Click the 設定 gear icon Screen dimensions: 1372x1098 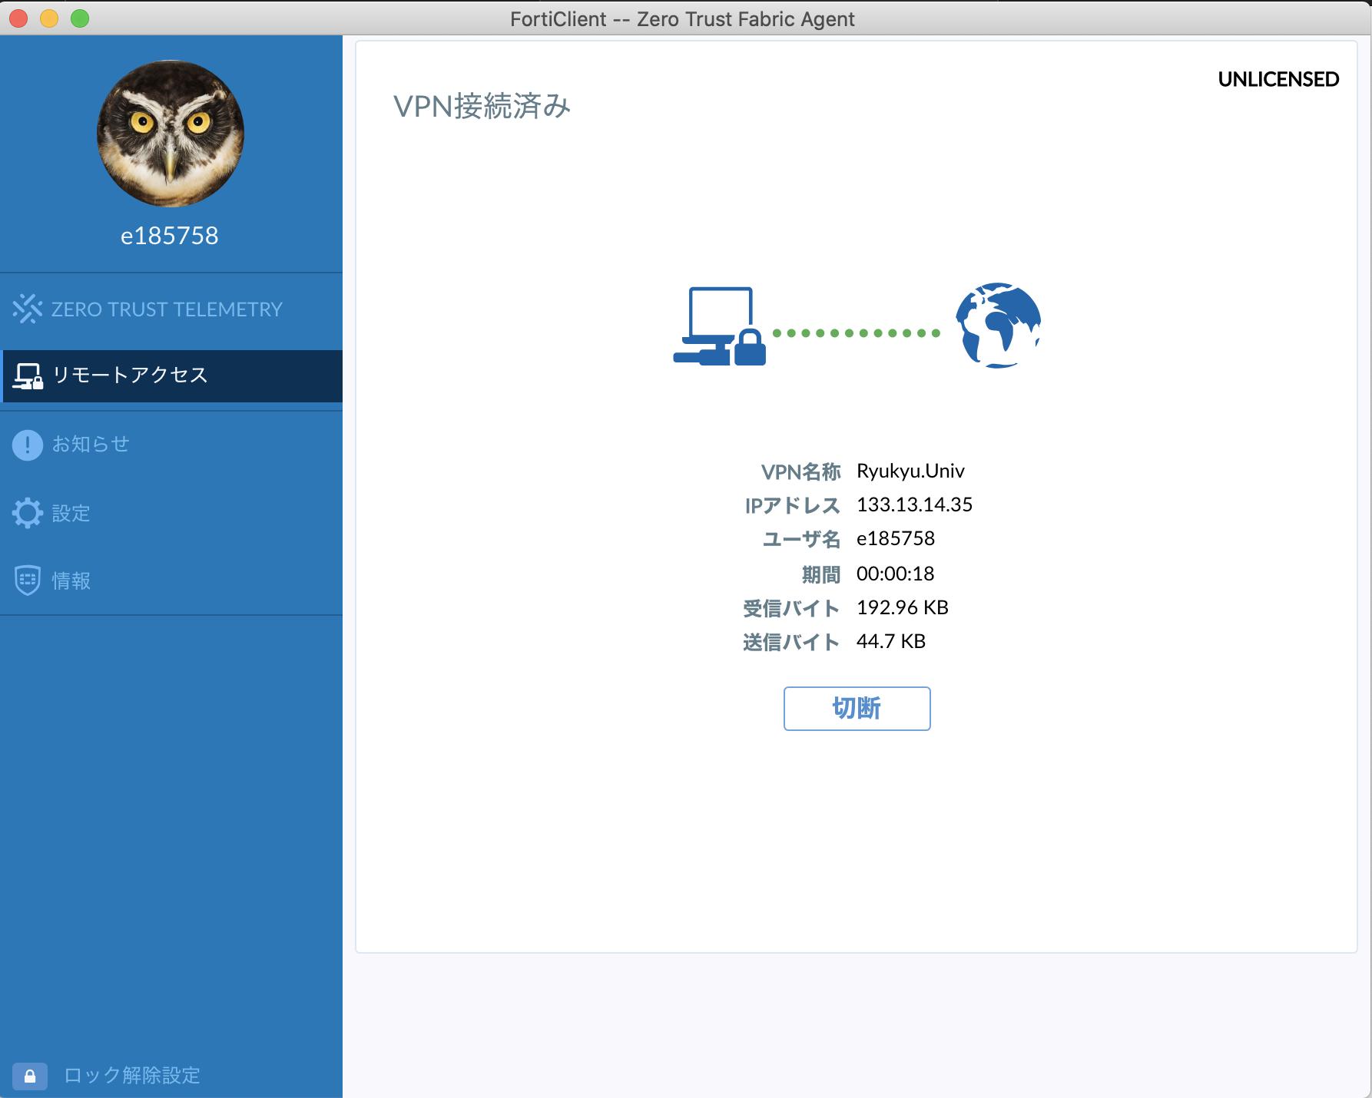pos(28,513)
